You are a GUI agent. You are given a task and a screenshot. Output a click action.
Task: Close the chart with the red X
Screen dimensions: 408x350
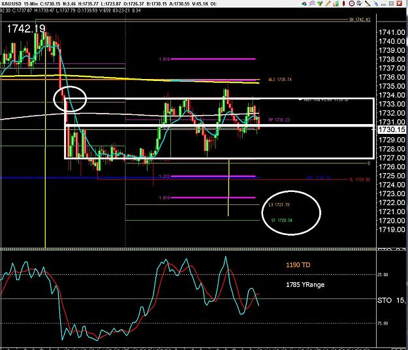coord(399,3)
